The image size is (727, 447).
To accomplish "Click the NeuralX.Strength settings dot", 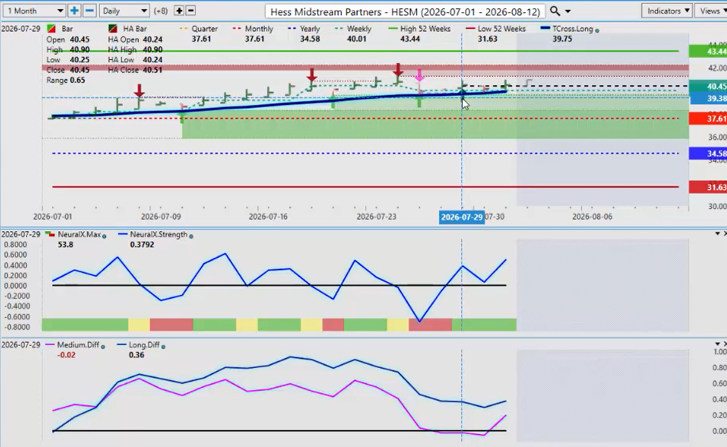I will (x=191, y=237).
